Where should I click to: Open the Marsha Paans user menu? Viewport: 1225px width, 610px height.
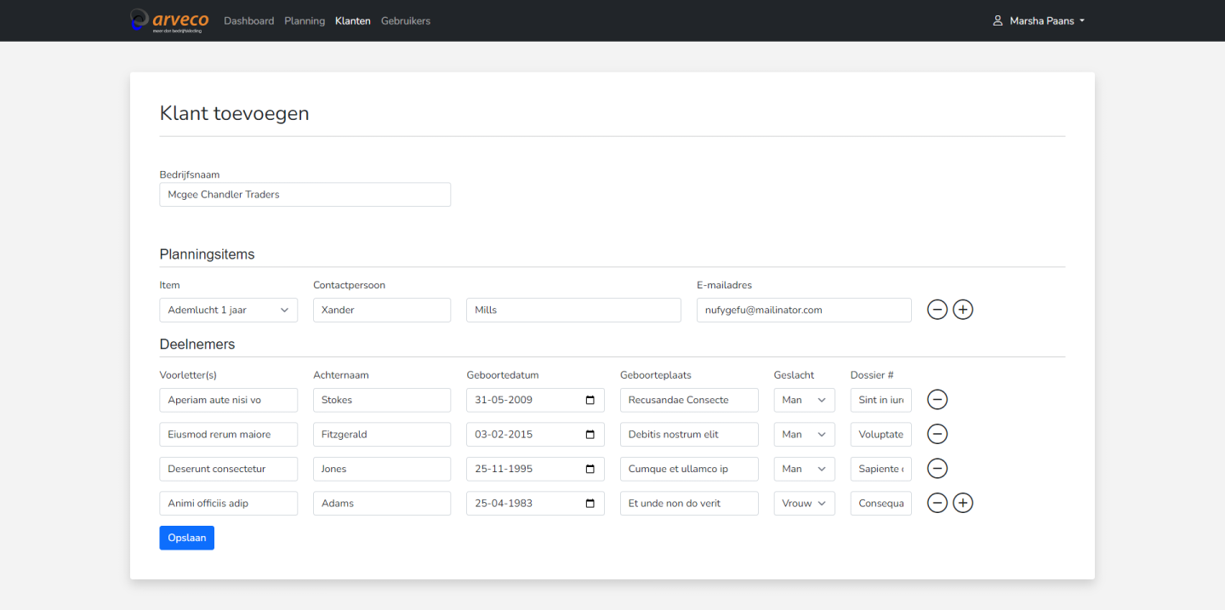point(1039,20)
